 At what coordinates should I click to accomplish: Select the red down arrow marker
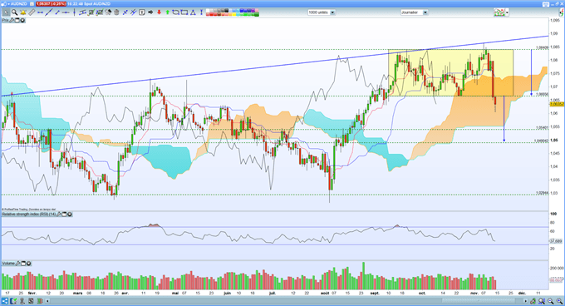click(x=159, y=12)
